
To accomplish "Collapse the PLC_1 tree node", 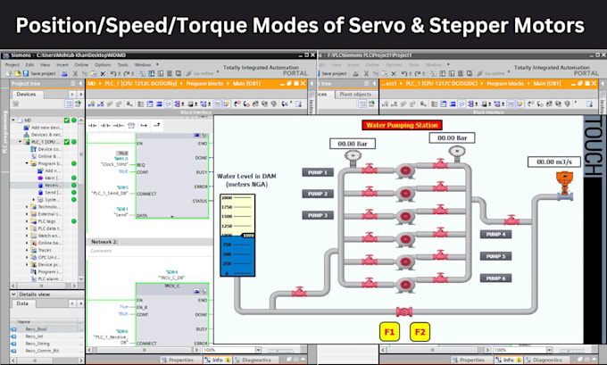I will [21, 142].
